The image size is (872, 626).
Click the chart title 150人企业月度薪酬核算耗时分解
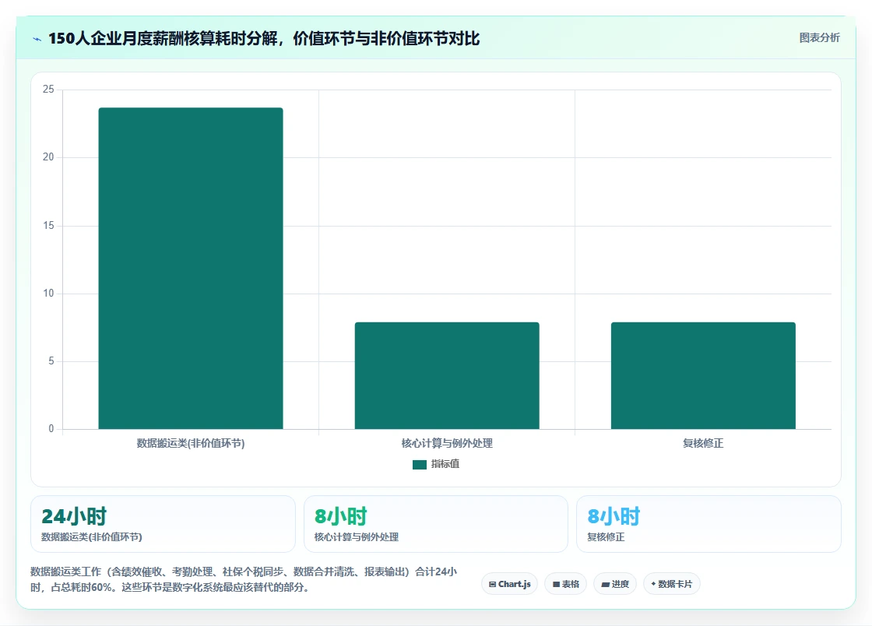[x=264, y=38]
